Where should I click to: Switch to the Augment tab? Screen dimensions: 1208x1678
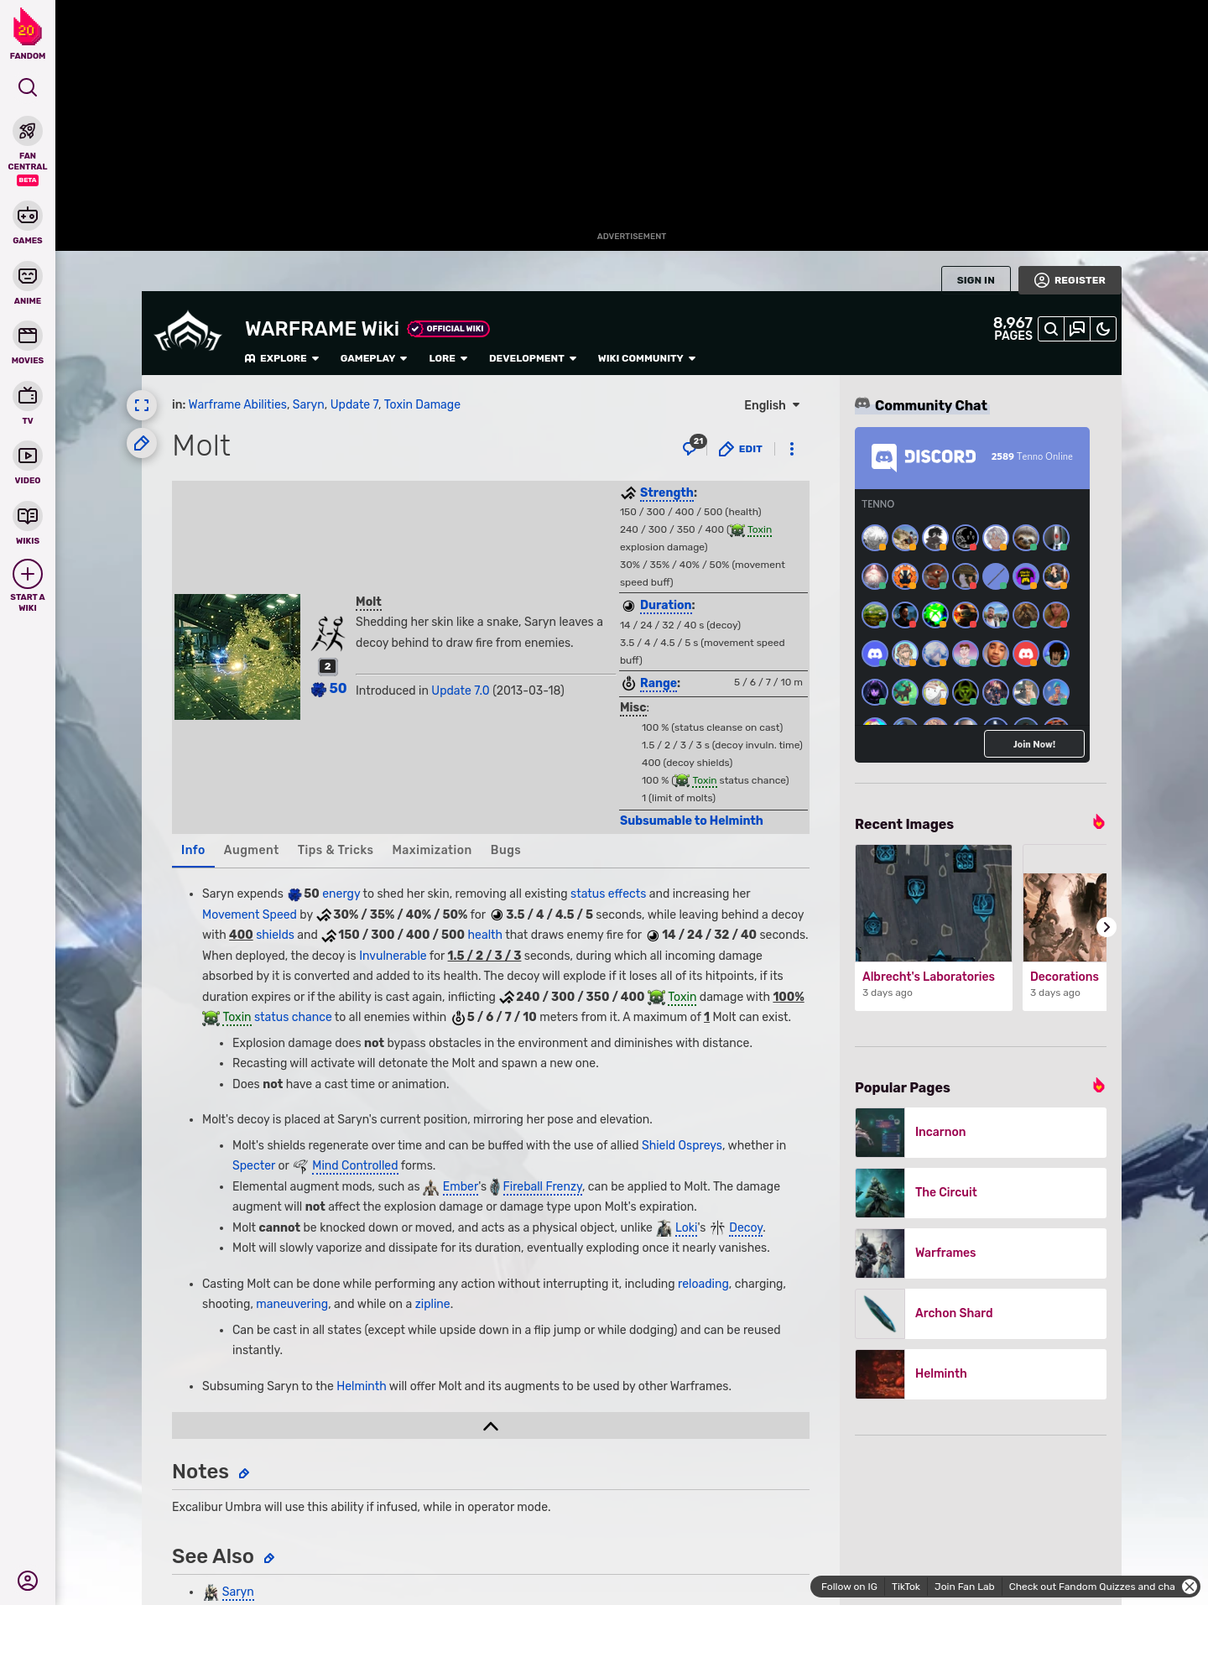251,850
